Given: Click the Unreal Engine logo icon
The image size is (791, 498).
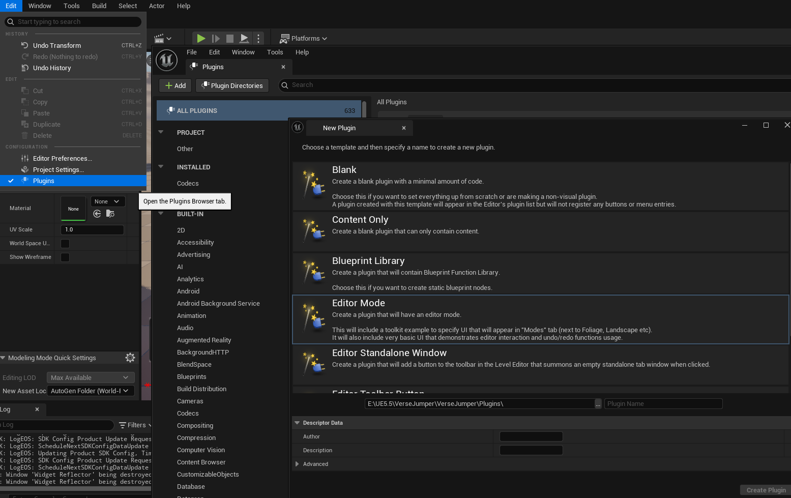Looking at the screenshot, I should pyautogui.click(x=166, y=60).
